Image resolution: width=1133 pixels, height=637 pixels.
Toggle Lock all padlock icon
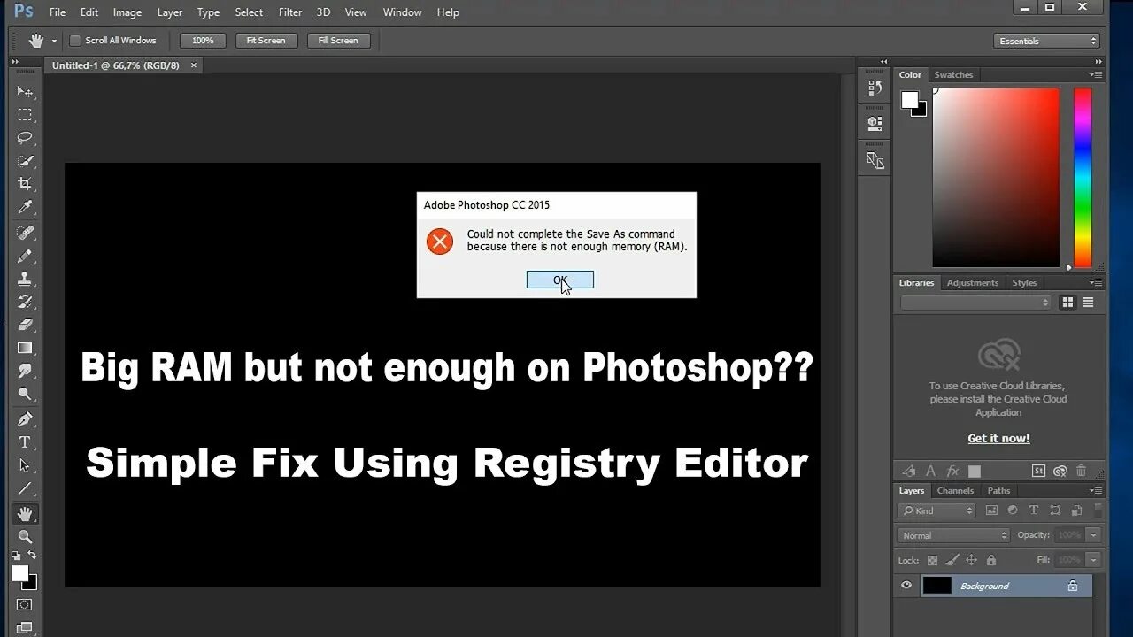coord(991,560)
